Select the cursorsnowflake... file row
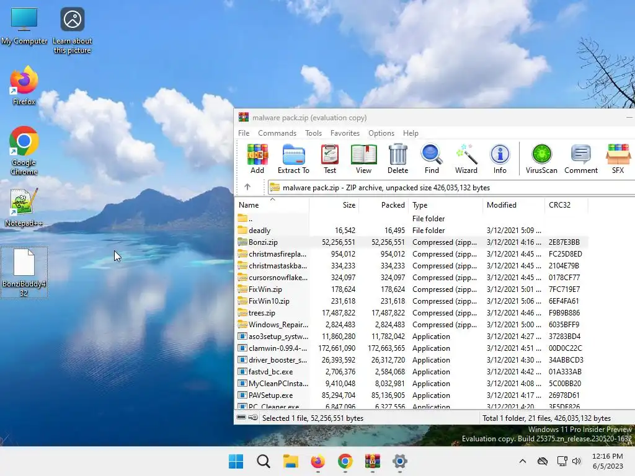The width and height of the screenshot is (635, 476). click(412, 277)
